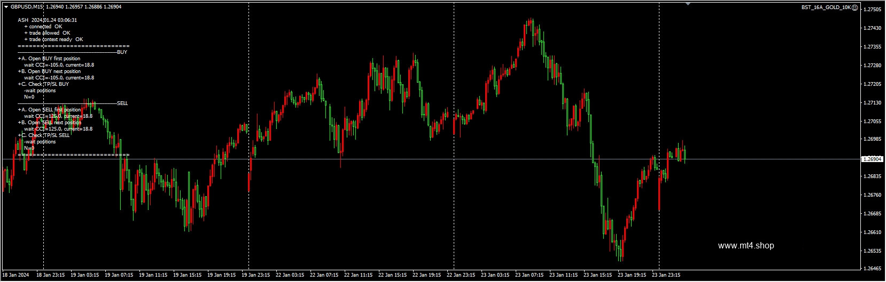The width and height of the screenshot is (886, 282).
Task: Click the 'SELL' section header label
Action: [122, 103]
